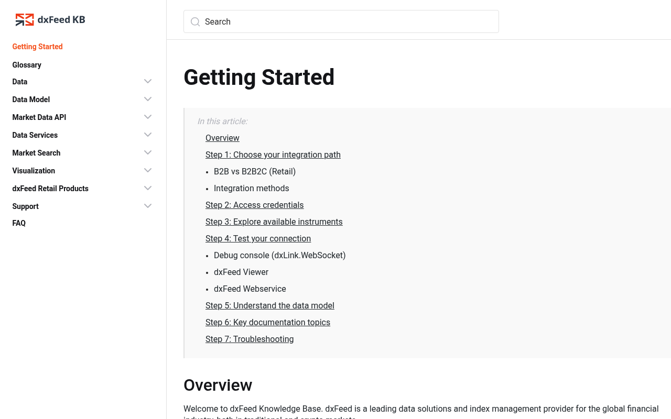Open Step 7: Troubleshooting link
This screenshot has width=671, height=419.
point(250,339)
